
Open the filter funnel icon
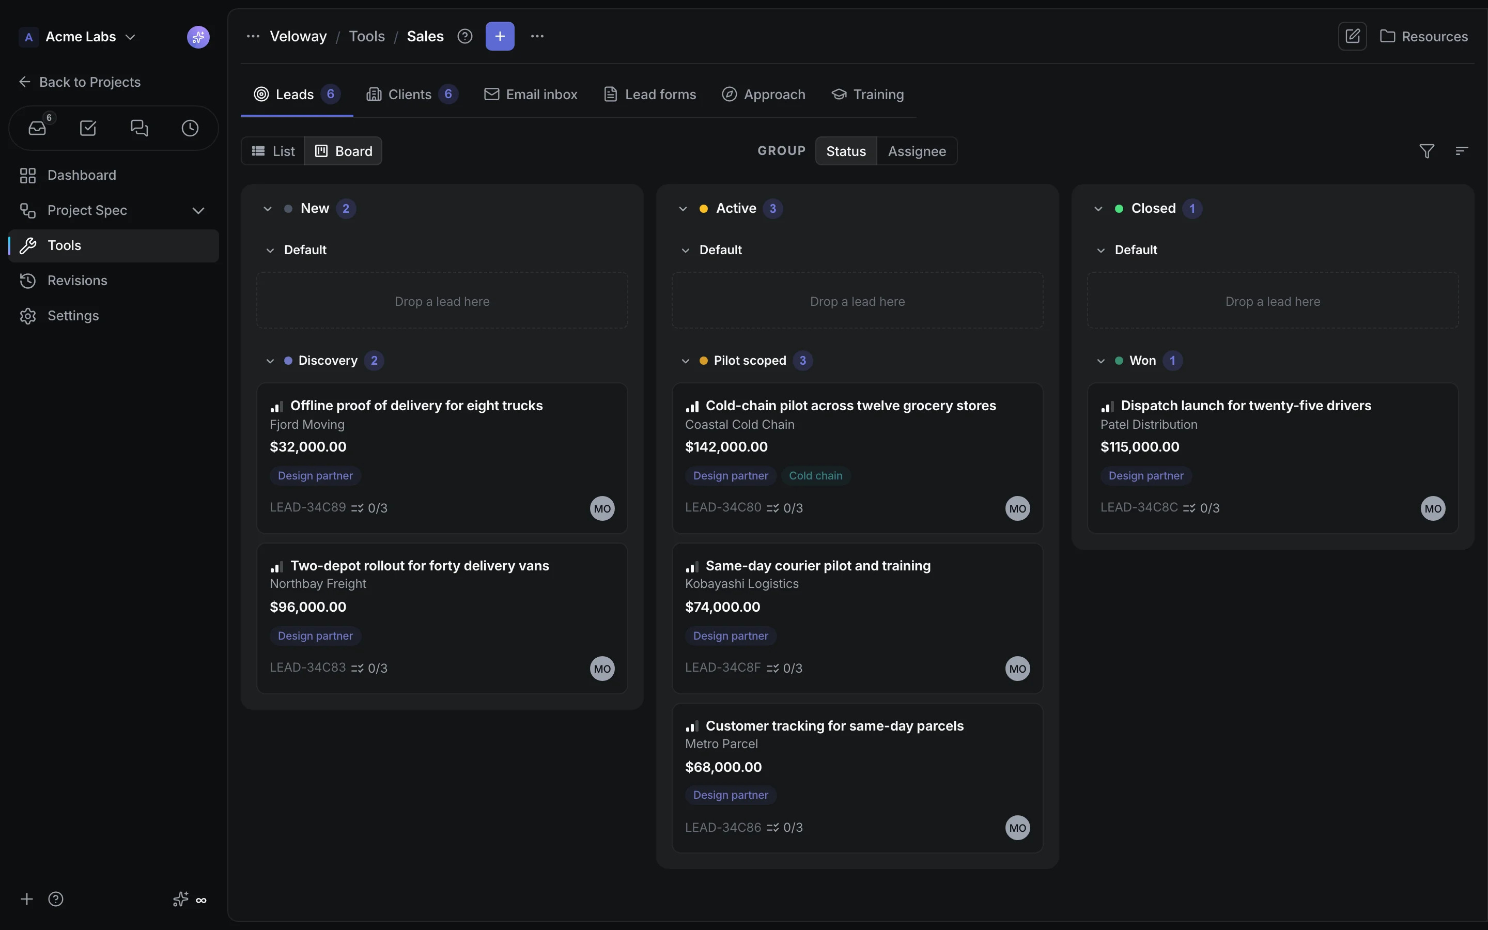click(x=1427, y=151)
